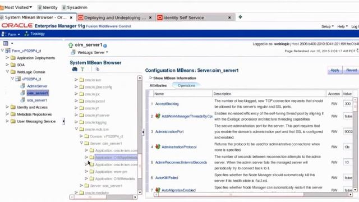Select Application: OIMMetadata in MBean tree
This screenshot has width=359, height=202.
coord(115,178)
